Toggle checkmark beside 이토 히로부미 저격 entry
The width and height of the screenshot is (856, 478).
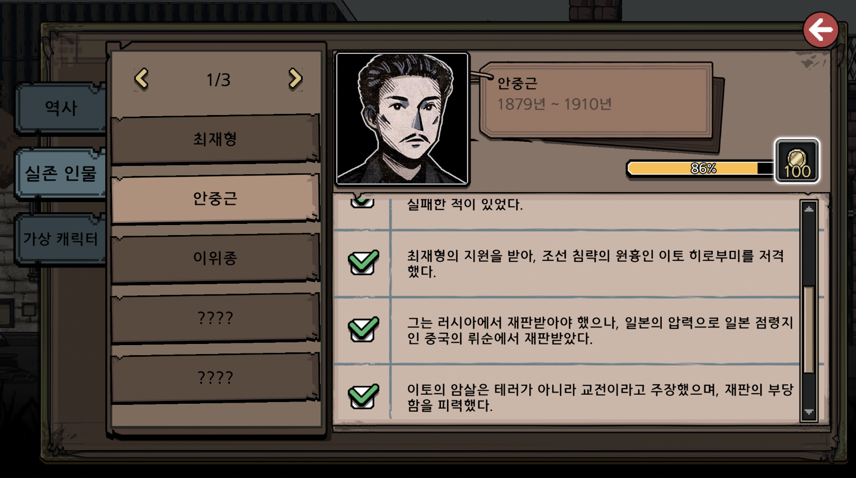pyautogui.click(x=363, y=262)
